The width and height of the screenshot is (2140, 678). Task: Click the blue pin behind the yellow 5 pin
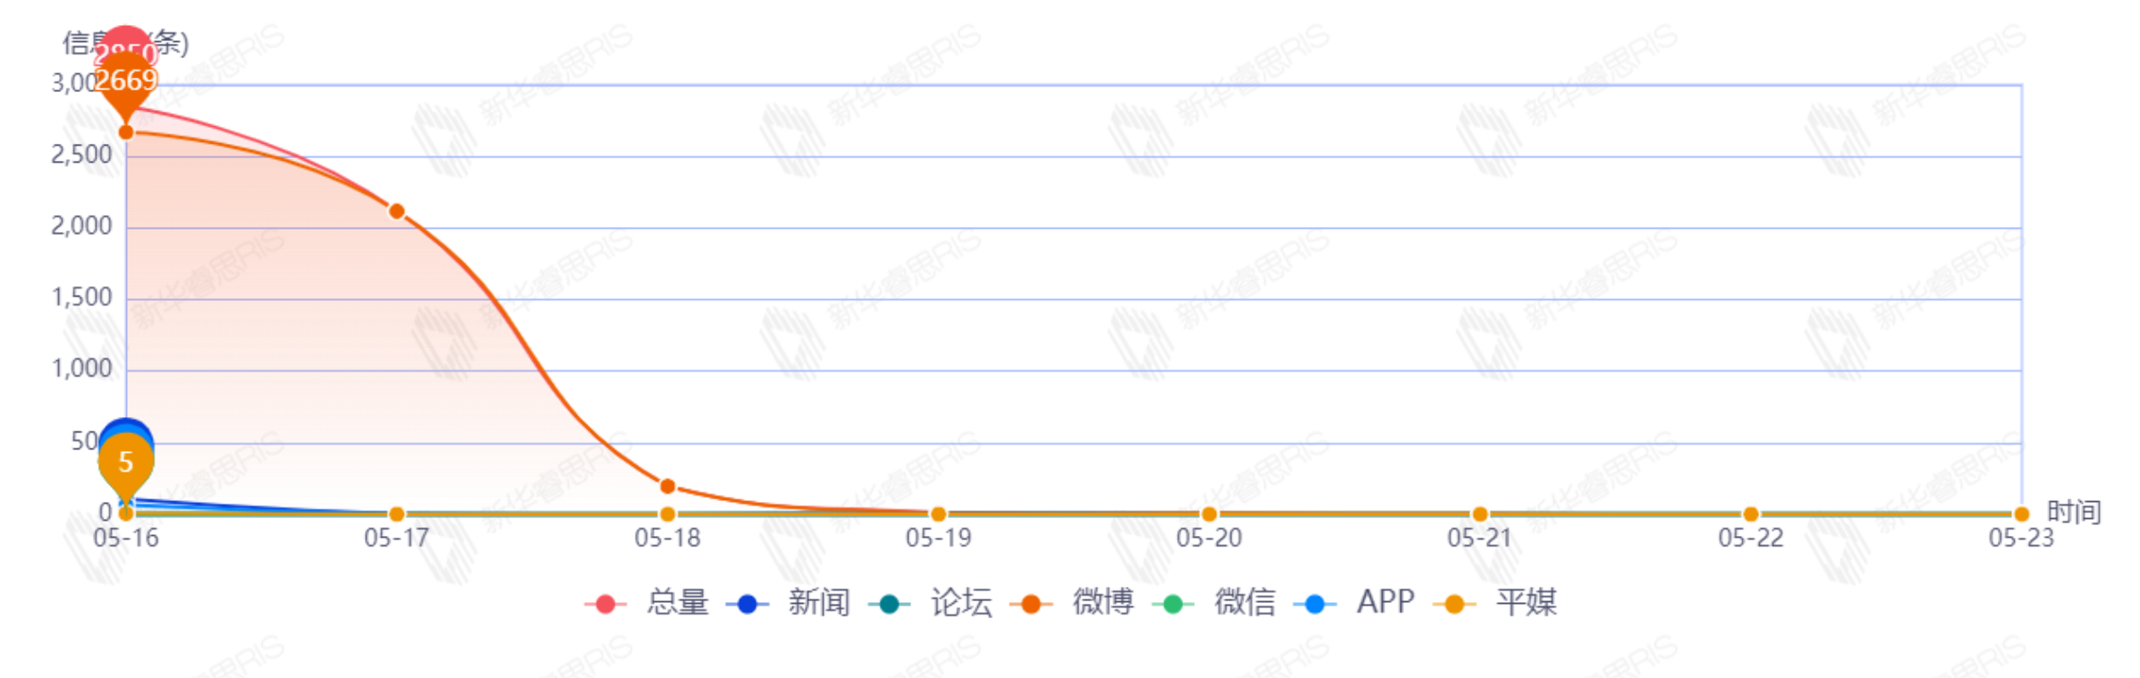tap(126, 426)
